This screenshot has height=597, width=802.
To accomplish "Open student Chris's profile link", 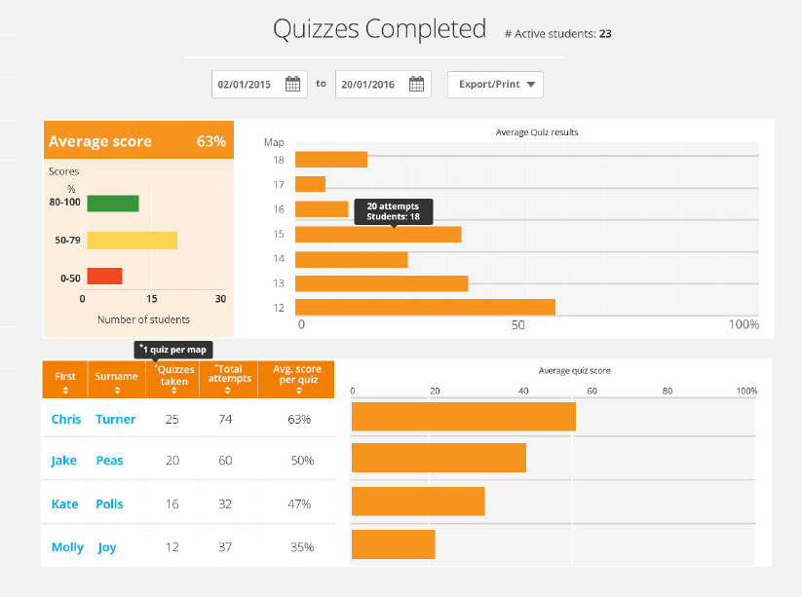I will tap(65, 419).
